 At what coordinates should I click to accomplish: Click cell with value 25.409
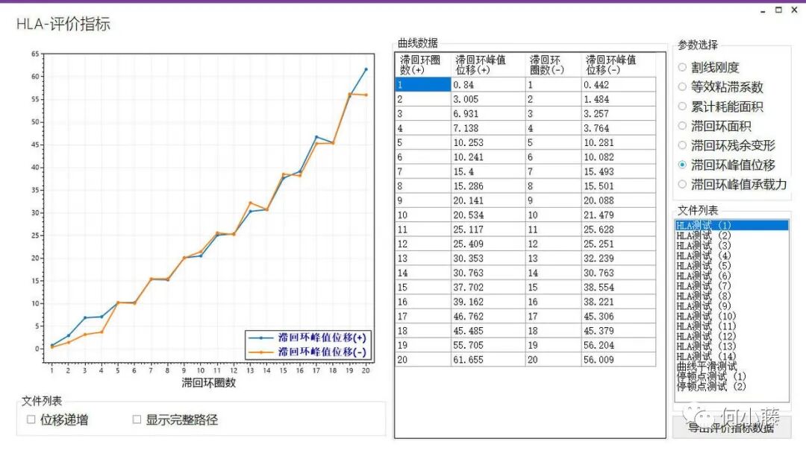(x=488, y=244)
